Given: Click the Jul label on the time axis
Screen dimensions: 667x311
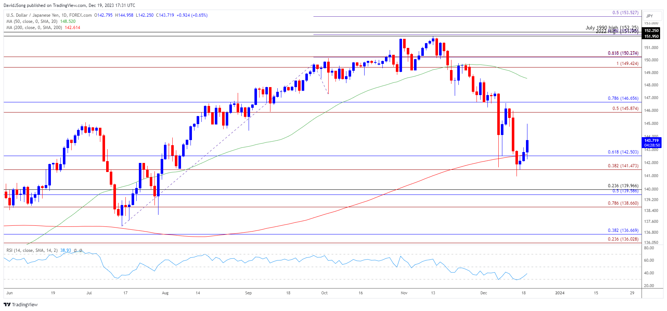Looking at the screenshot, I should point(89,293).
